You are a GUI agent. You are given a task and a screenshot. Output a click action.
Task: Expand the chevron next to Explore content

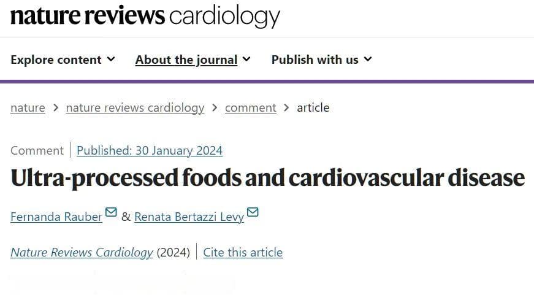[x=111, y=59]
